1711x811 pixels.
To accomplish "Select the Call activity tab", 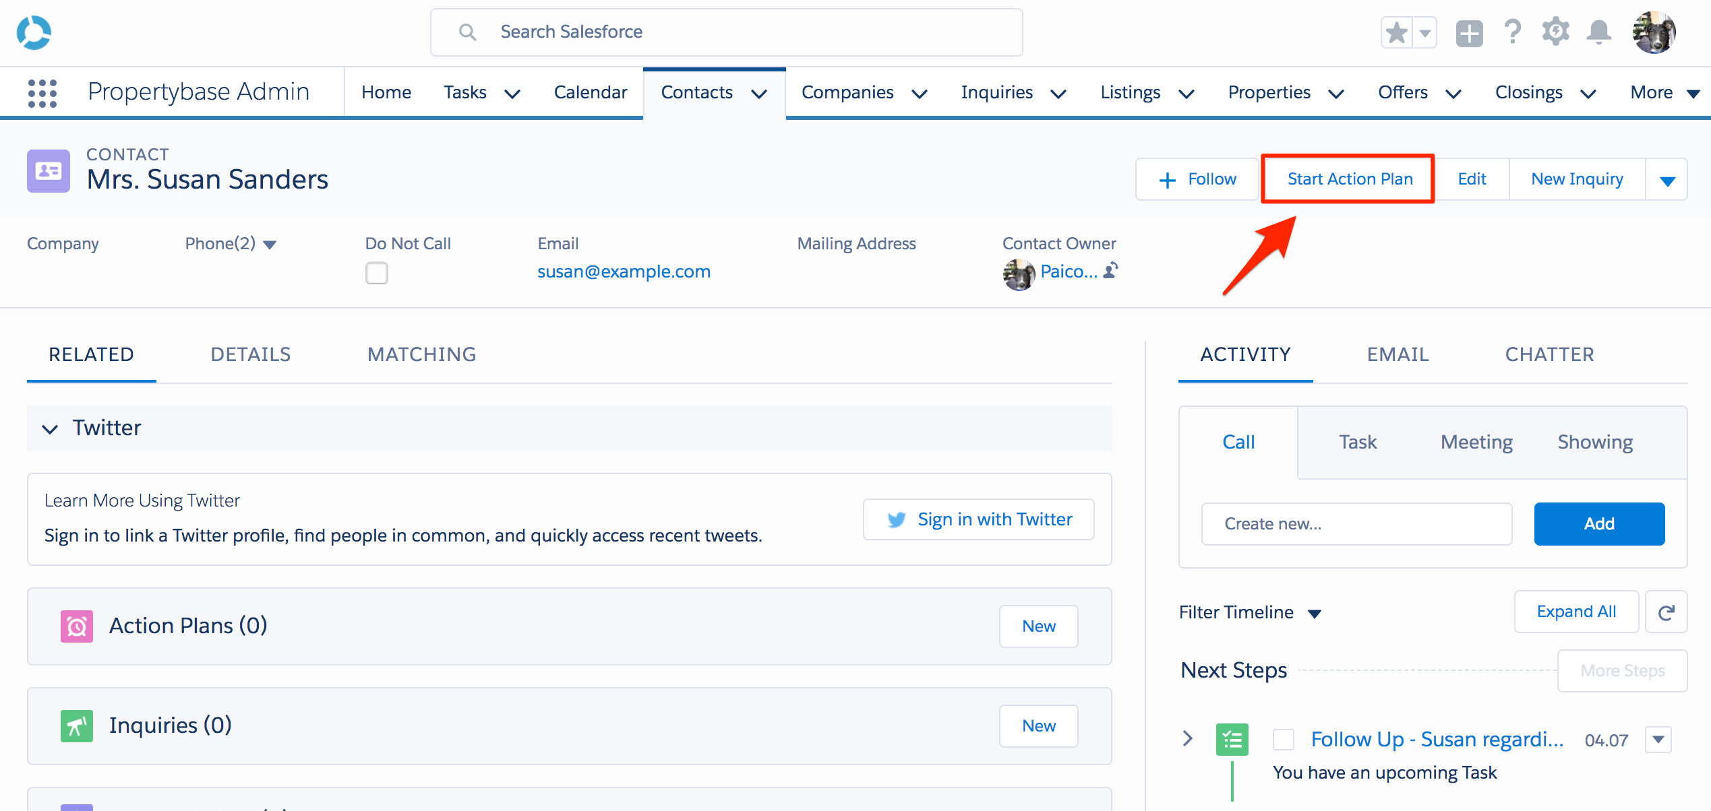I will (x=1238, y=442).
